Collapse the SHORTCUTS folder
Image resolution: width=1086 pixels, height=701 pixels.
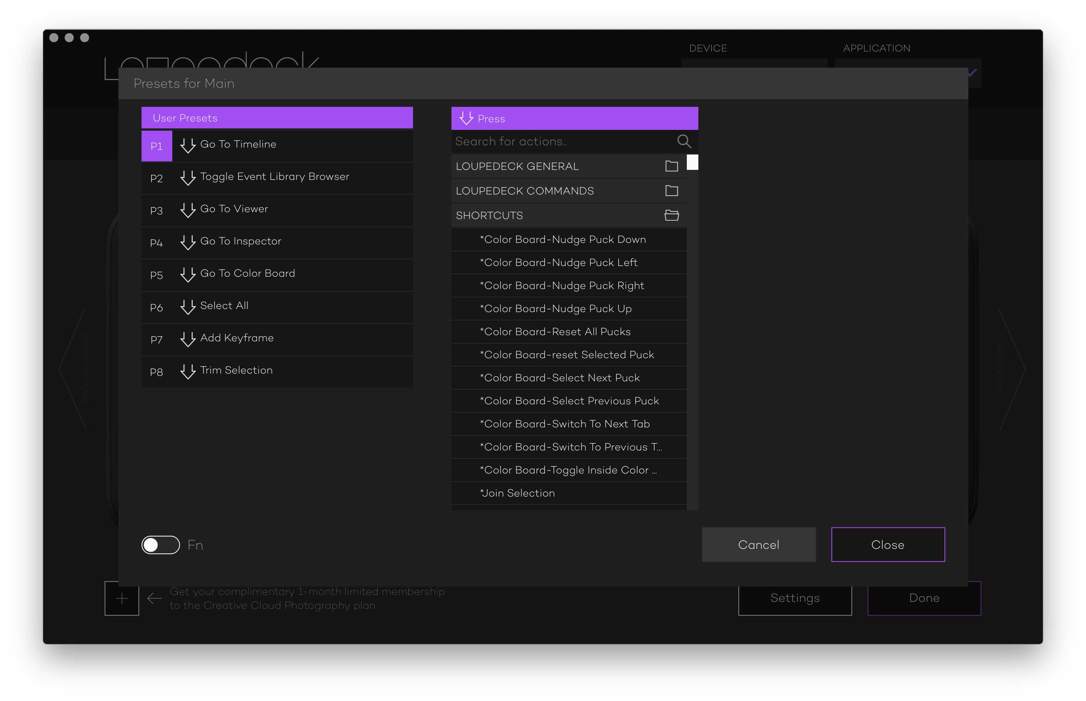pos(671,215)
